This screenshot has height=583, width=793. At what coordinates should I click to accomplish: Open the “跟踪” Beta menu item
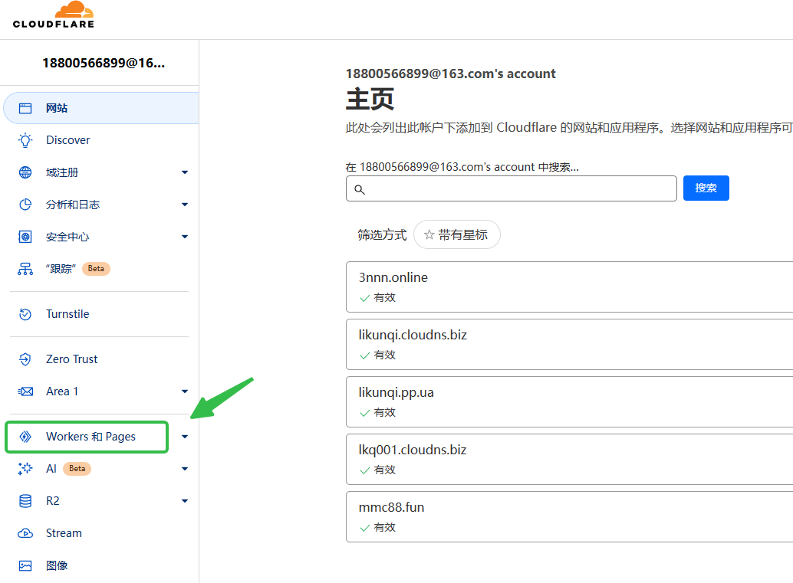coord(61,269)
